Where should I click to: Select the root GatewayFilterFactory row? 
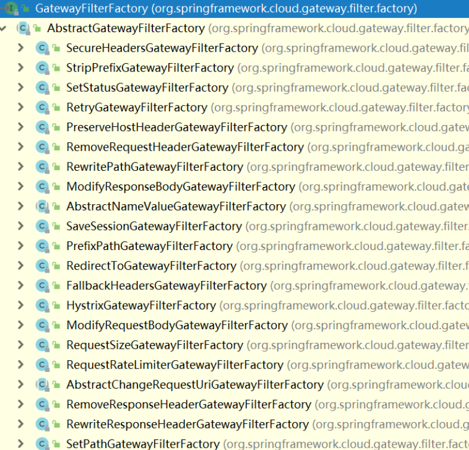tap(234, 9)
